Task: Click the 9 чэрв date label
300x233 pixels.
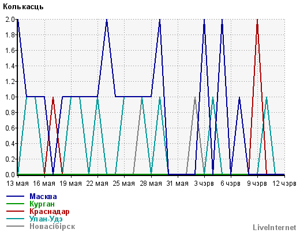Action: point(257,184)
